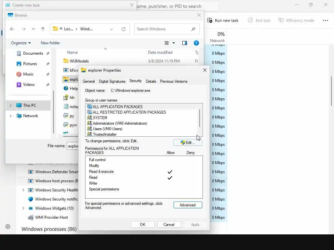Select the py file icon

click(x=66, y=116)
